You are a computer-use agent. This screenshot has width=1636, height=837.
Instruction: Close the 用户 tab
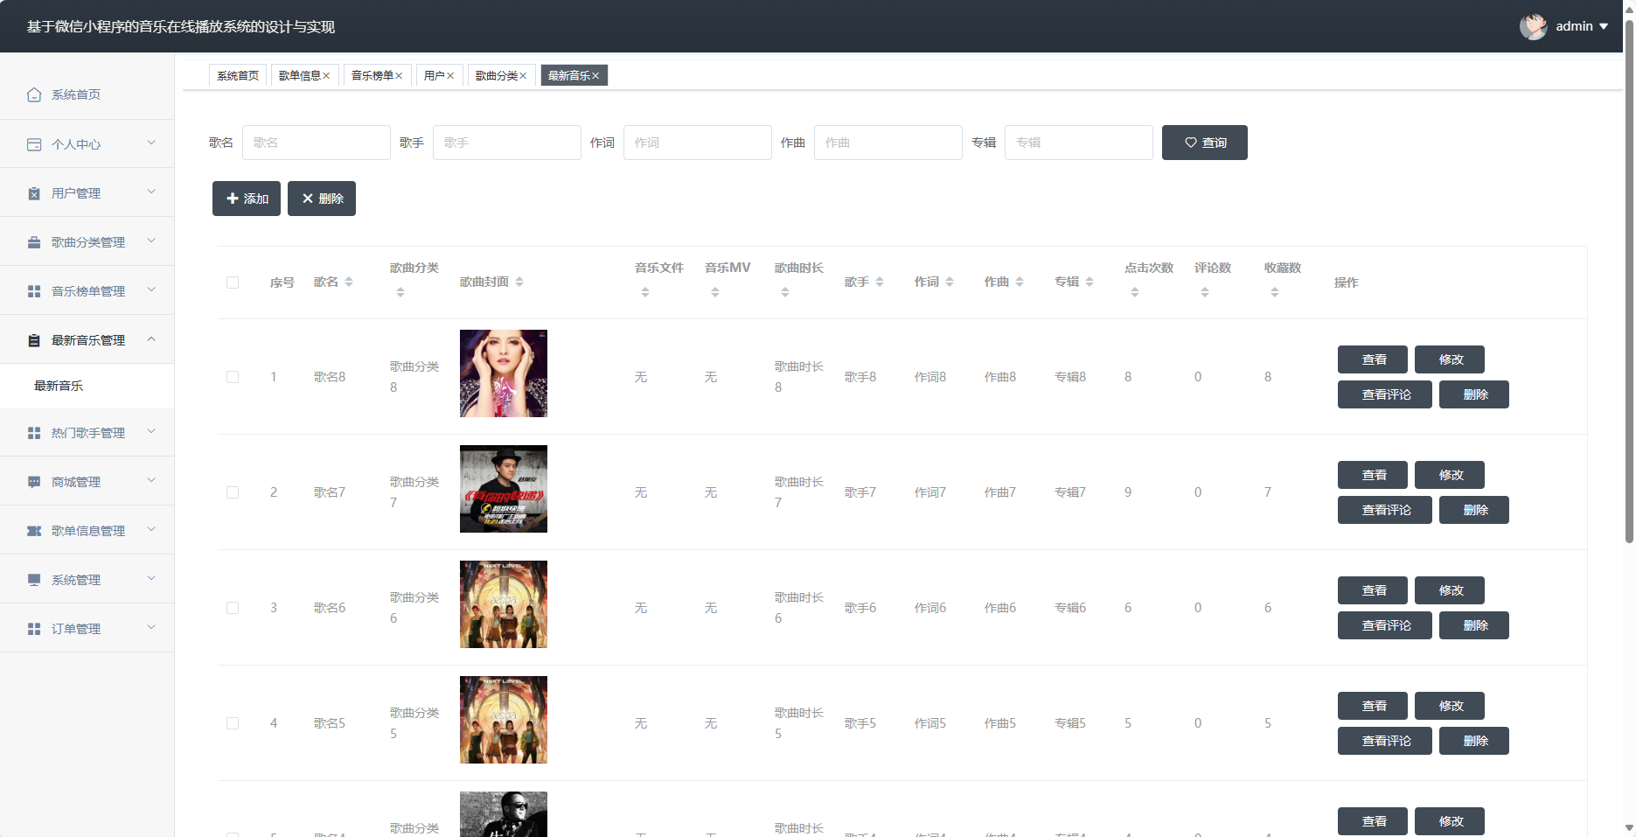coord(450,76)
